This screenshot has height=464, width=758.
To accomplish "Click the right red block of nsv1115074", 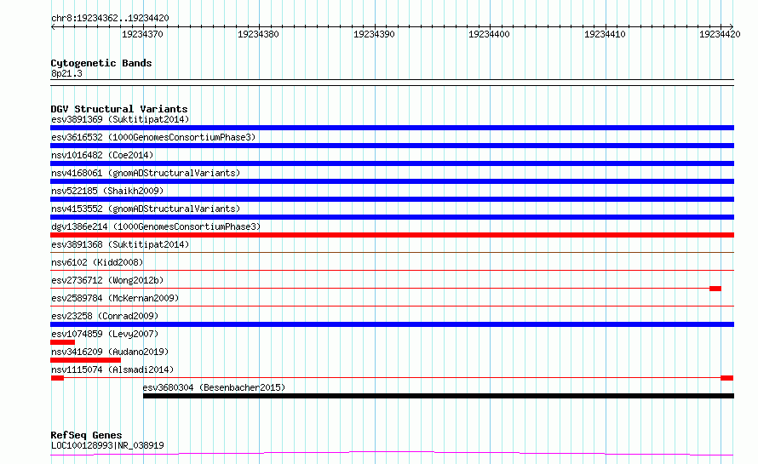I will click(x=727, y=378).
